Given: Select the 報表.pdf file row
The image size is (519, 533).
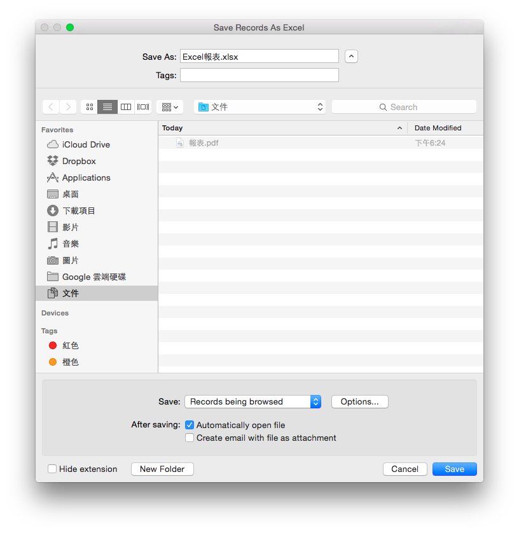Looking at the screenshot, I should pyautogui.click(x=321, y=143).
